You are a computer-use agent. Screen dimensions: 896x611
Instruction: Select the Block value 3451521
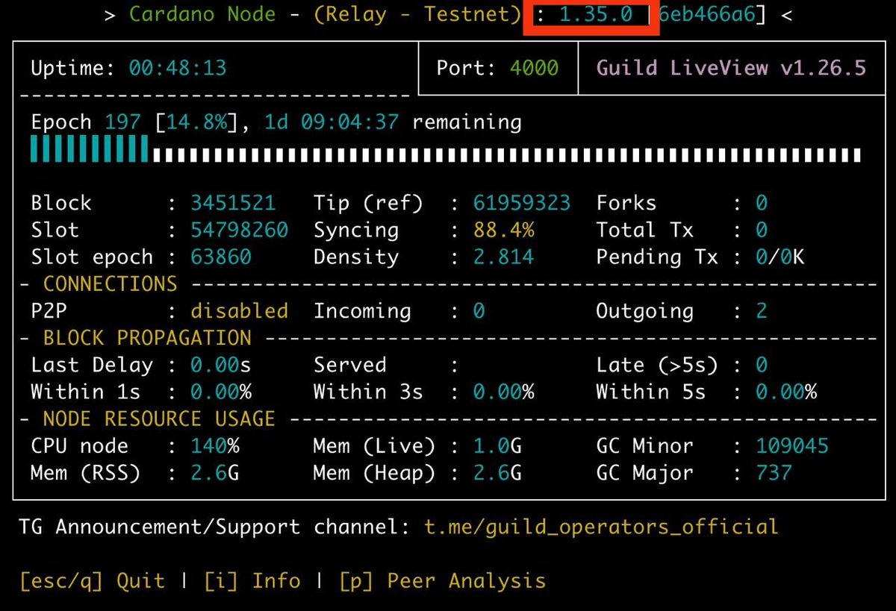click(233, 203)
